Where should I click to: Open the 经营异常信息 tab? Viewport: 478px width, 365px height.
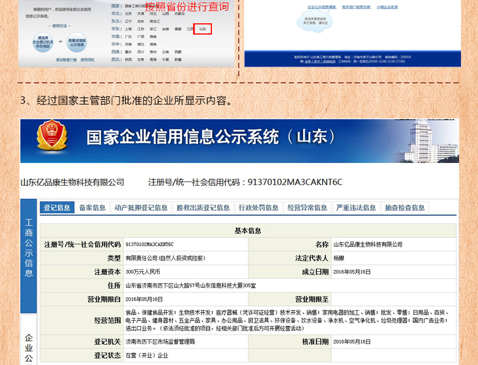[308, 208]
